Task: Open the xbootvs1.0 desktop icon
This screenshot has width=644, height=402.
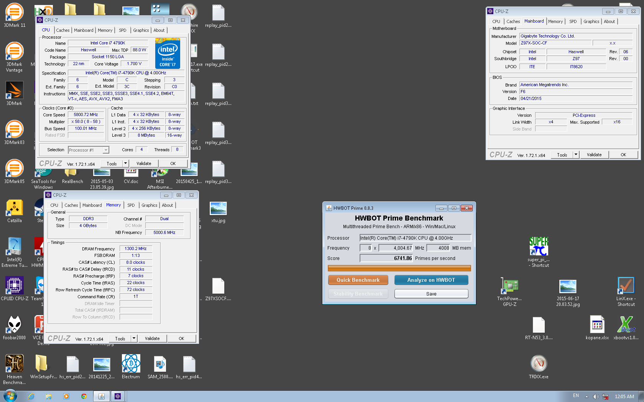Action: click(626, 328)
